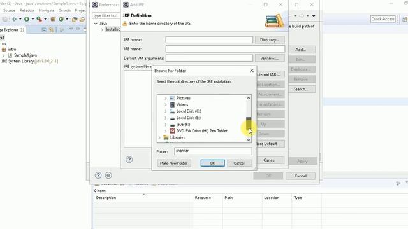Click Make New Folder button

tap(173, 163)
